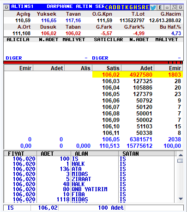This screenshot has width=187, height=212.
Task: Click the small X icon left of ALTINS1
Action: [x=6, y=7]
